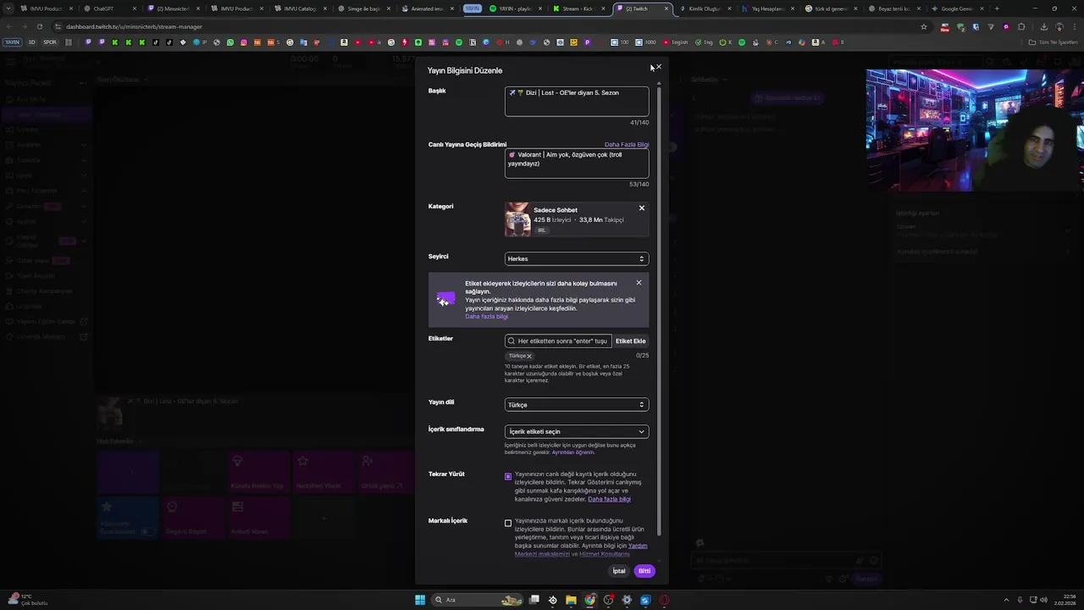Open the Yayın dili Türkçe dropdown
This screenshot has width=1084, height=610.
[577, 404]
